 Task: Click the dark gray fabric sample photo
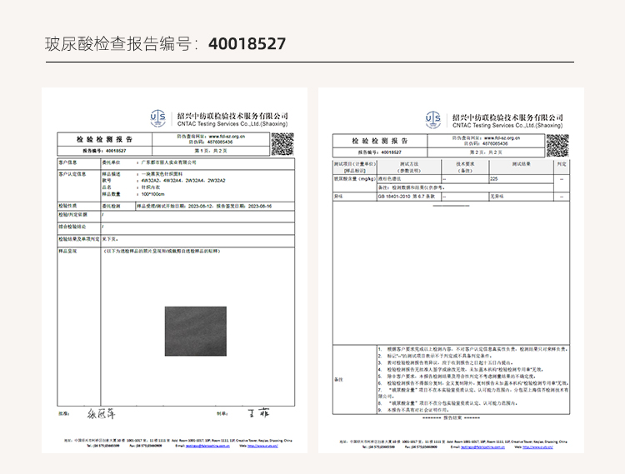pos(195,331)
